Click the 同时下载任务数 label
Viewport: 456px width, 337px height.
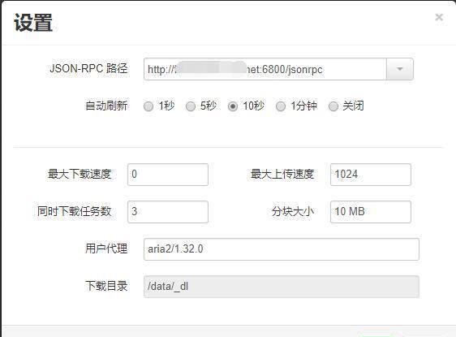[x=74, y=211]
